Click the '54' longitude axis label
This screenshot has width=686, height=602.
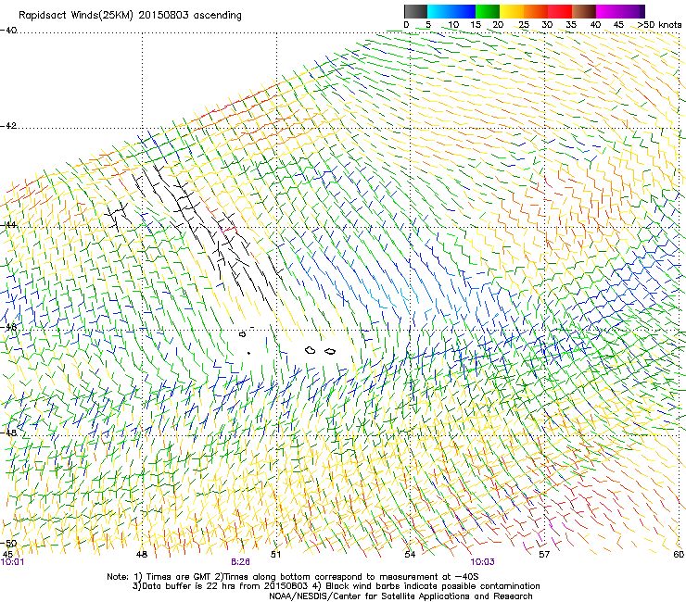[x=410, y=555]
